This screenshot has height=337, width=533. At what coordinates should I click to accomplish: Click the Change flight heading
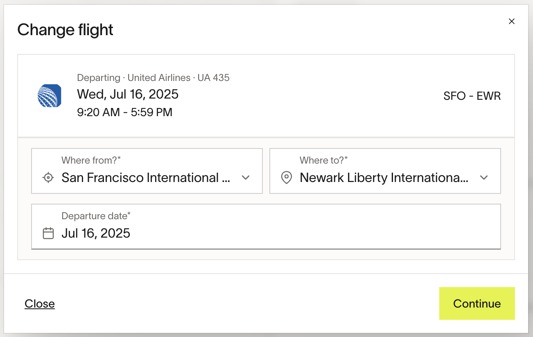pyautogui.click(x=65, y=30)
